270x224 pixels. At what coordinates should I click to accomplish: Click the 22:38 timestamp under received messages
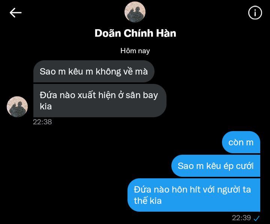[42, 122]
